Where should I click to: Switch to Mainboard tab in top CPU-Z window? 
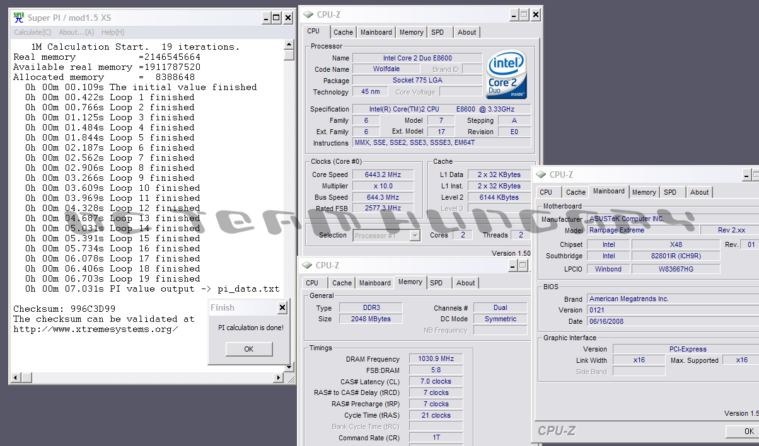376,32
